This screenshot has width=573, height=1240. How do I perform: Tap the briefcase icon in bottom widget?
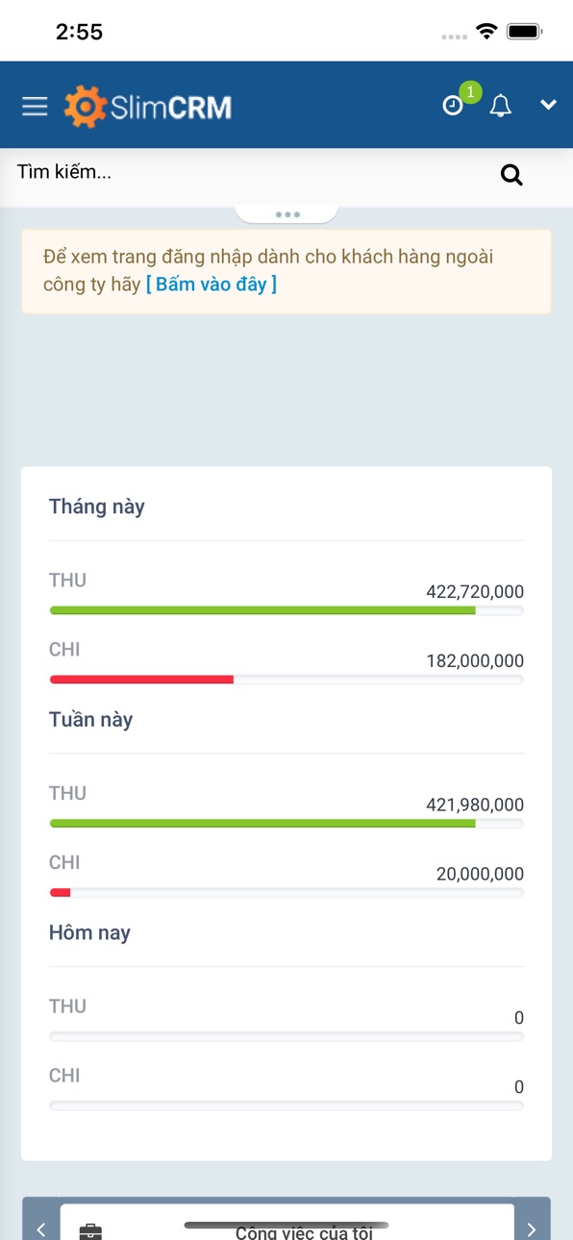[x=90, y=1231]
